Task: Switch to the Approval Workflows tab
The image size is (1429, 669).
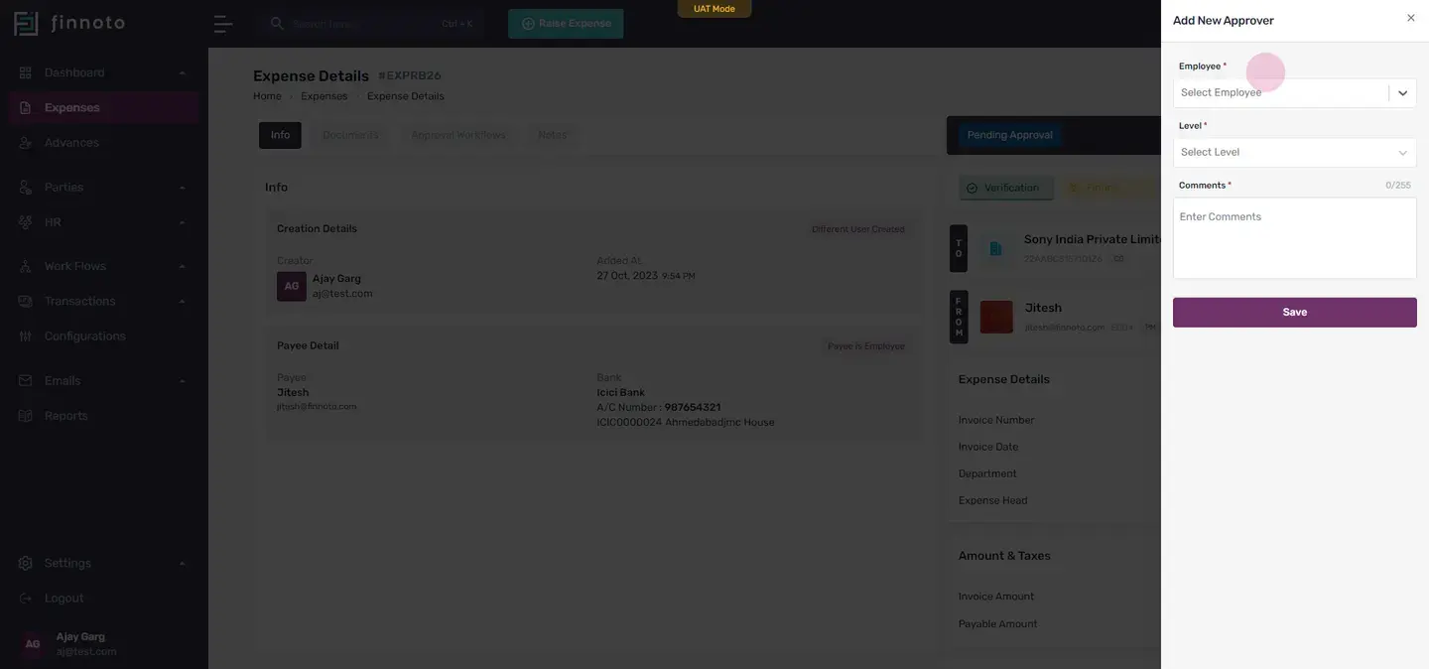Action: click(458, 135)
